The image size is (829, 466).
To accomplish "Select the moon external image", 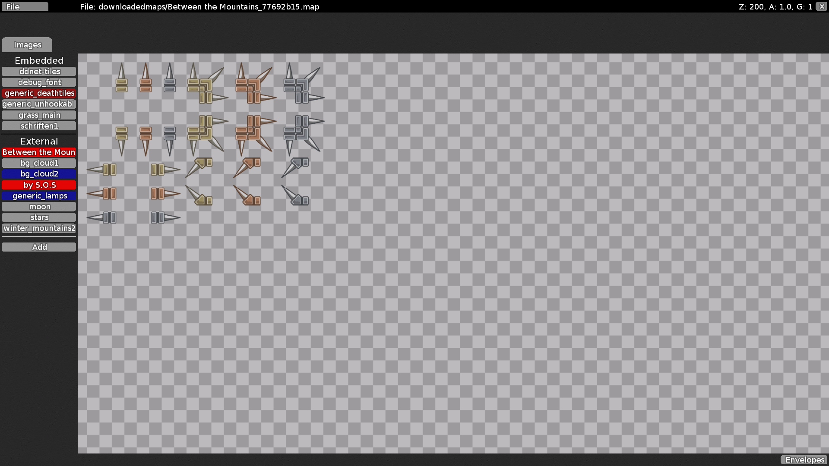I will pos(39,206).
